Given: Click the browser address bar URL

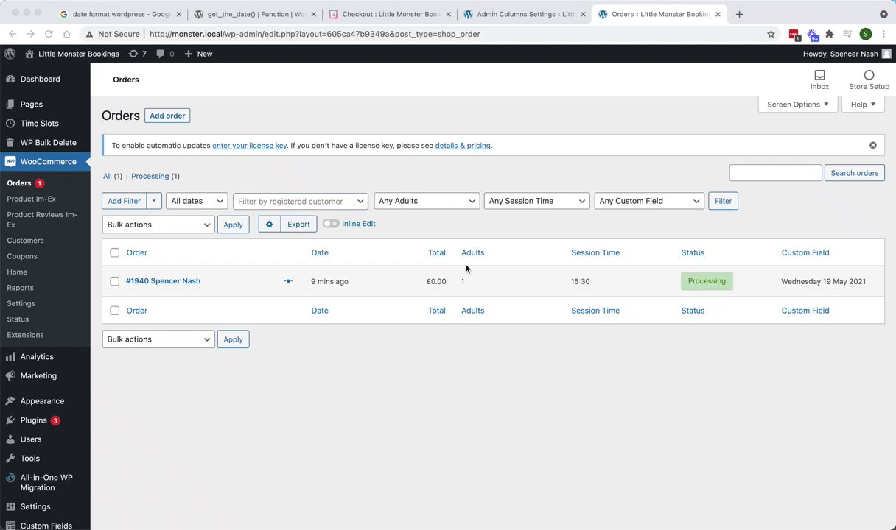Looking at the screenshot, I should 314,34.
